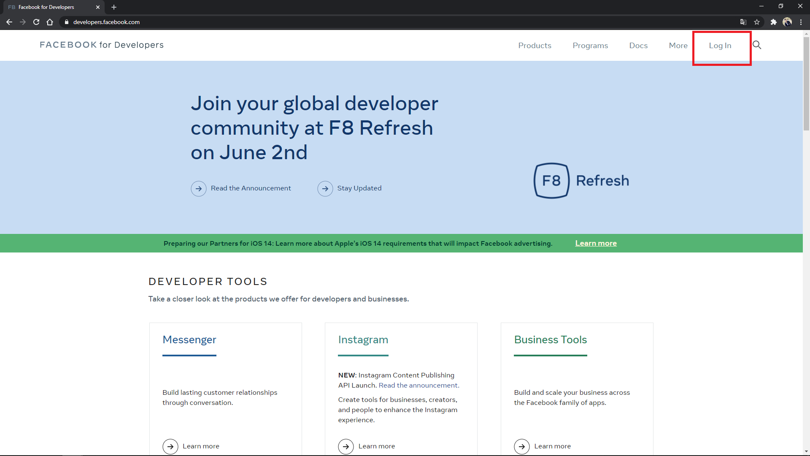Click the FACEBOOK for Developers logo
The height and width of the screenshot is (456, 810).
click(102, 45)
